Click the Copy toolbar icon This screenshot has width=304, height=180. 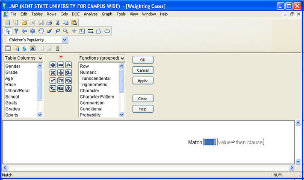66,23
